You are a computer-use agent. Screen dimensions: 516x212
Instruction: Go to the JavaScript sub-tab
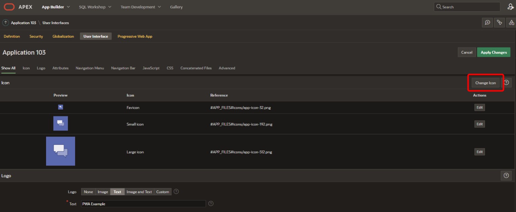pos(151,68)
